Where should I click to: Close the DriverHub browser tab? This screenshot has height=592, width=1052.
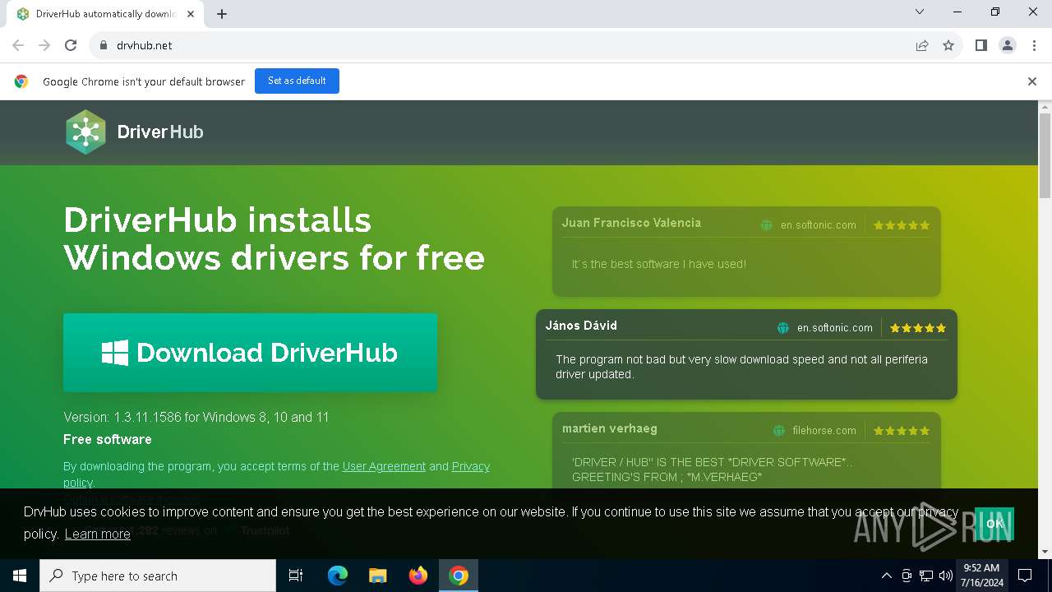[191, 14]
